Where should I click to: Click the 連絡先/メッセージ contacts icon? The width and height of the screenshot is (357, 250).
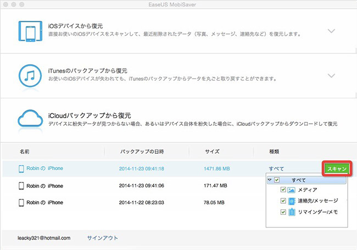pos(292,201)
